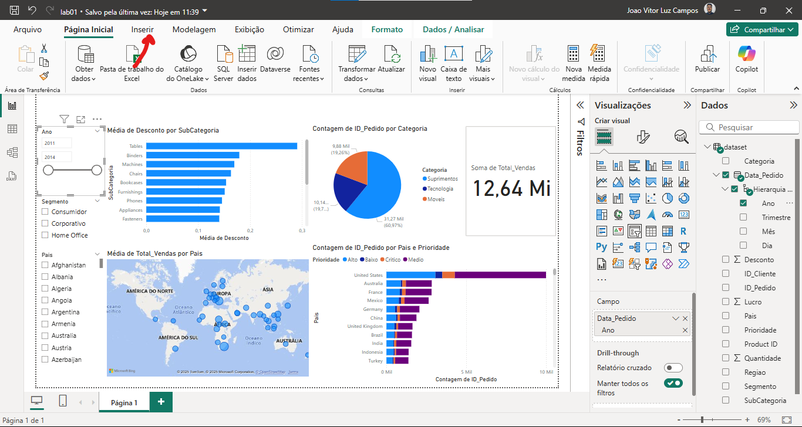Image resolution: width=802 pixels, height=427 pixels.
Task: Open the Transformar dados dropdown
Action: tap(366, 79)
